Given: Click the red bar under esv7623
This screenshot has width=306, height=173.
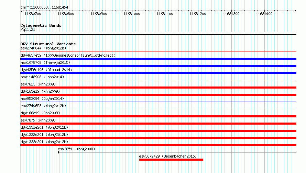Looking at the screenshot, I should (158, 88).
